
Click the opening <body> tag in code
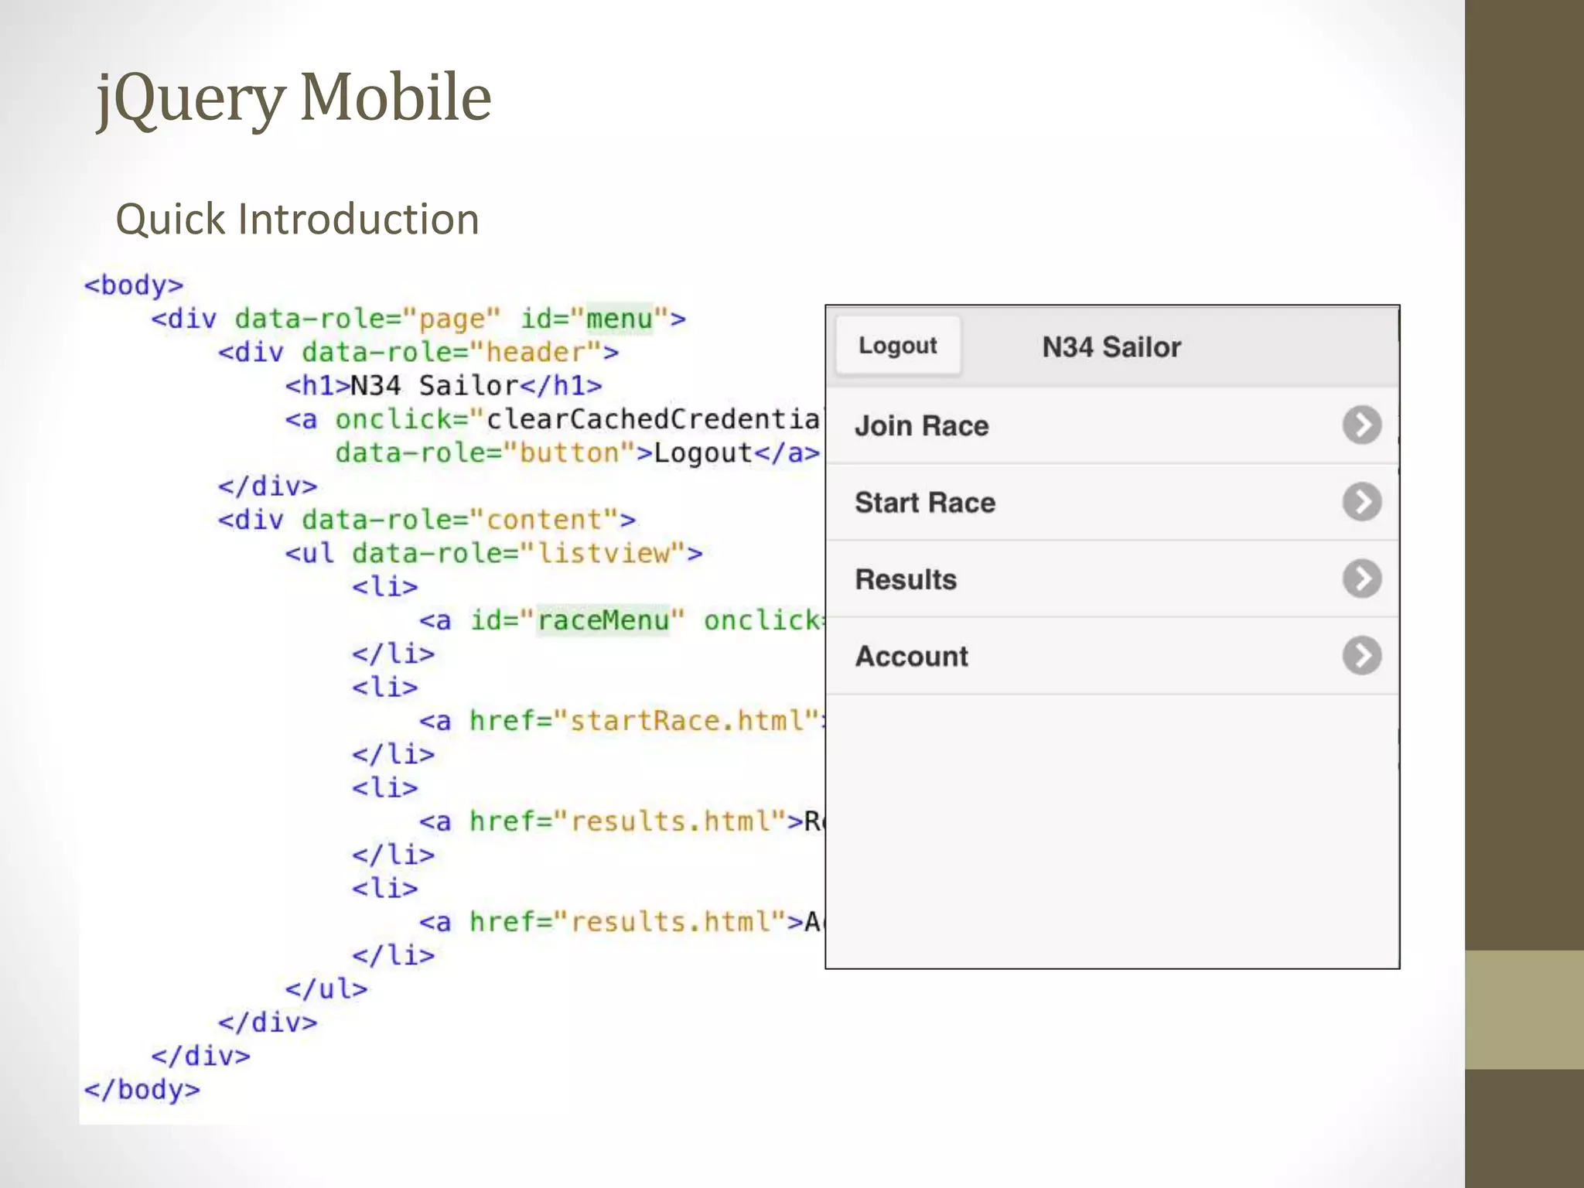[134, 285]
